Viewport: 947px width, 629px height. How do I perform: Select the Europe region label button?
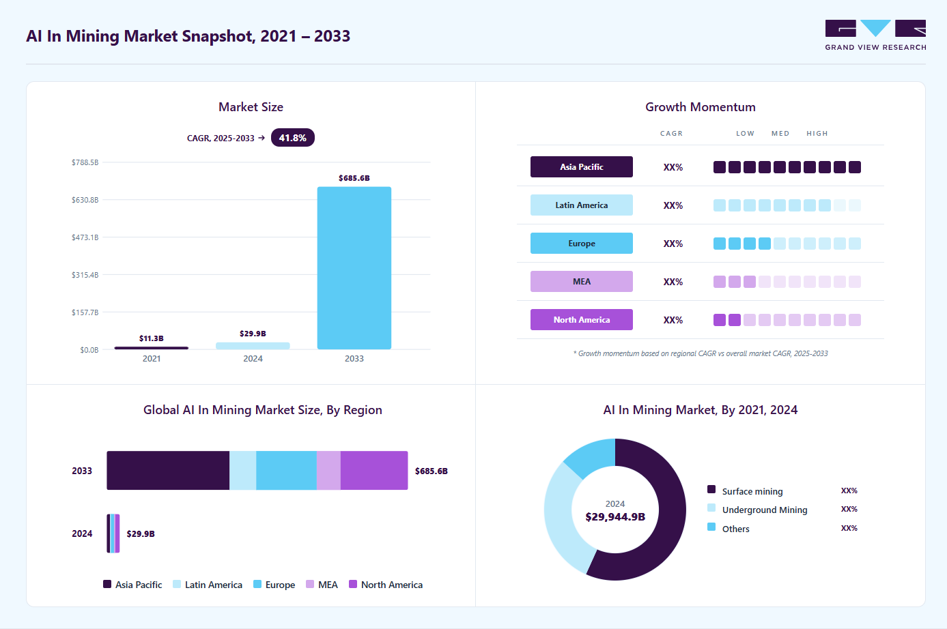click(582, 244)
